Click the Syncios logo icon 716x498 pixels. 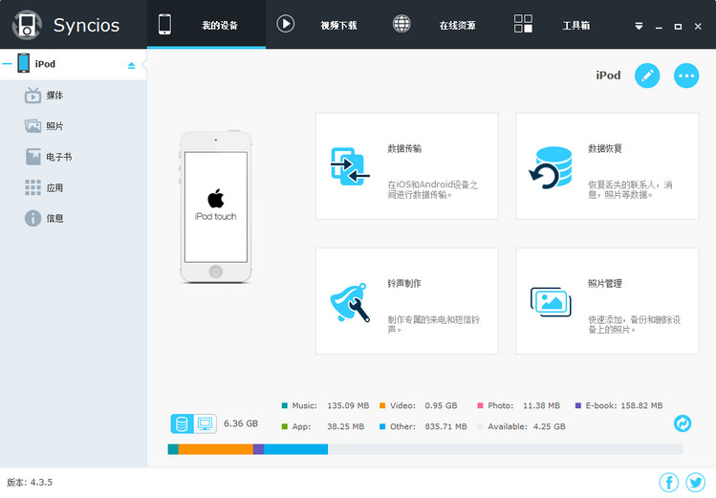[27, 25]
